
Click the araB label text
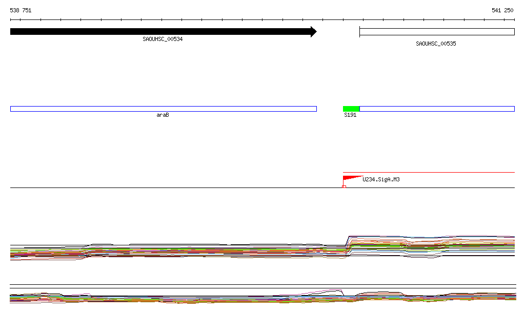(x=163, y=115)
